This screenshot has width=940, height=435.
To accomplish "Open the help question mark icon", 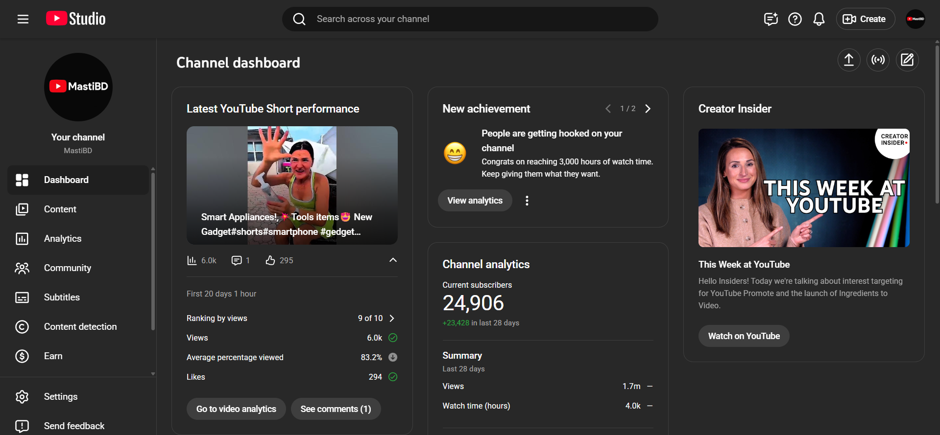I will click(x=795, y=19).
